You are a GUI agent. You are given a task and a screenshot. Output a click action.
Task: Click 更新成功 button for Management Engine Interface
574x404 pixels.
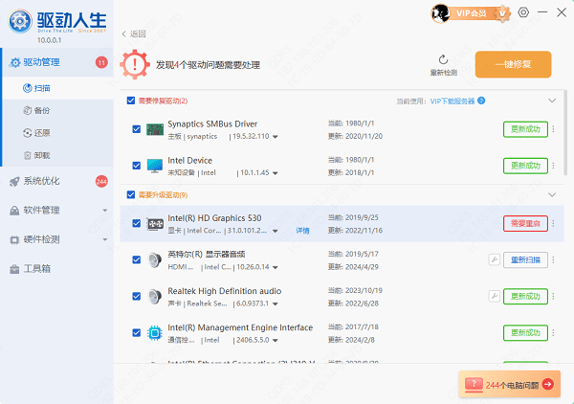525,332
